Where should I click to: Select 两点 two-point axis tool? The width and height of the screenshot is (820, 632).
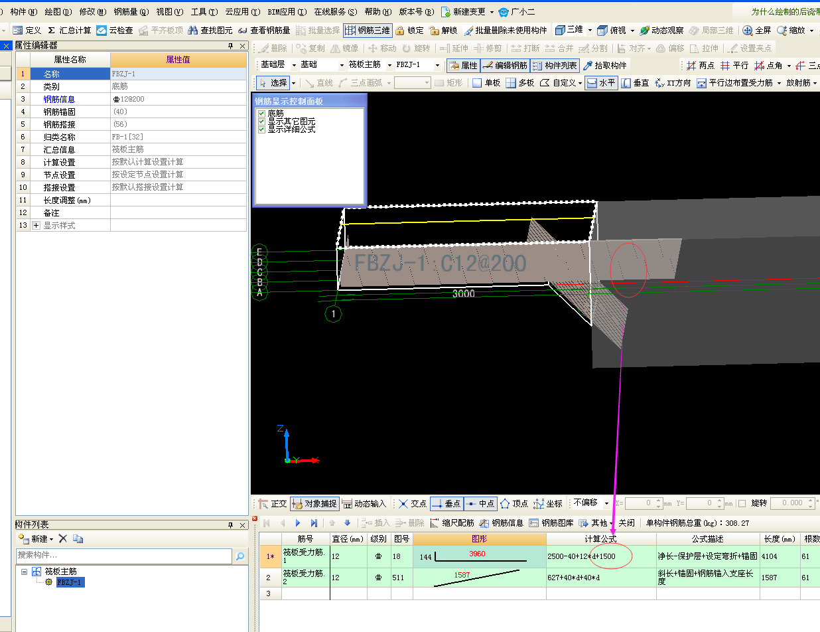coord(700,66)
